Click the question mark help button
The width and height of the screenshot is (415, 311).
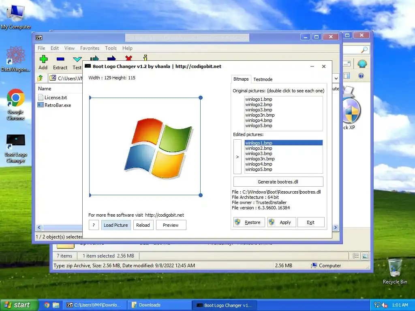click(x=94, y=225)
